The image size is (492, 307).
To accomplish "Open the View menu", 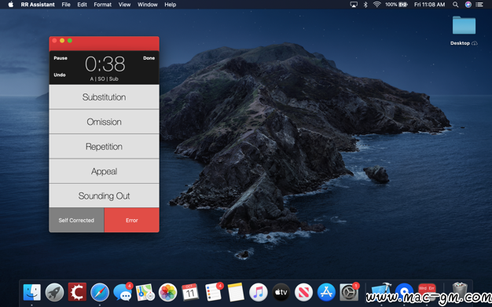I will 124,5.
